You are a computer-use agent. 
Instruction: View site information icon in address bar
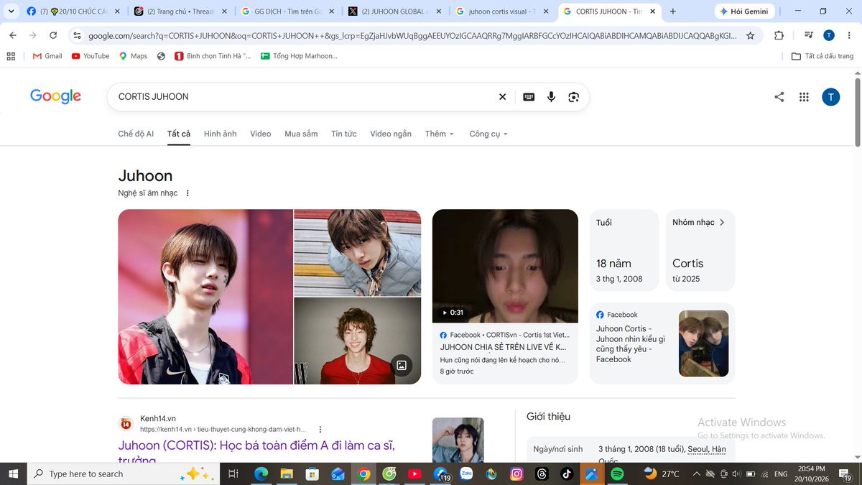78,35
